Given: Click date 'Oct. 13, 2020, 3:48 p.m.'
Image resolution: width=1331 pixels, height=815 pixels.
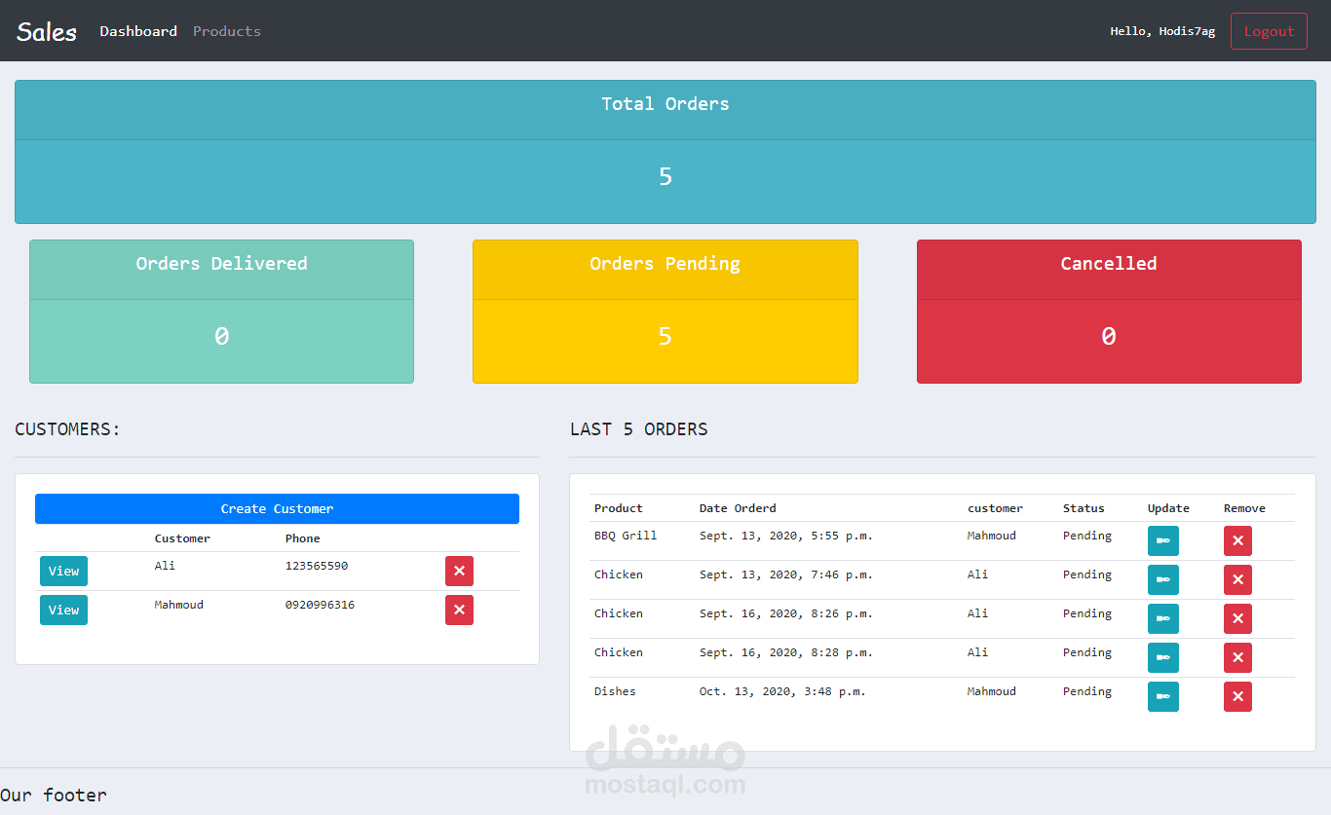Looking at the screenshot, I should [x=782, y=691].
